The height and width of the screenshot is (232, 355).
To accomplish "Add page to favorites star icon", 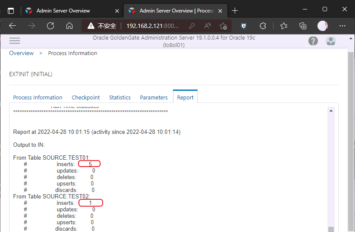I will pos(223,26).
